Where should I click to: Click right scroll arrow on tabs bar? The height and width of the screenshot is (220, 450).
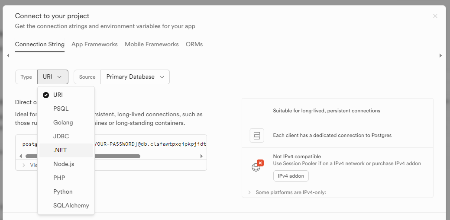pyautogui.click(x=440, y=56)
